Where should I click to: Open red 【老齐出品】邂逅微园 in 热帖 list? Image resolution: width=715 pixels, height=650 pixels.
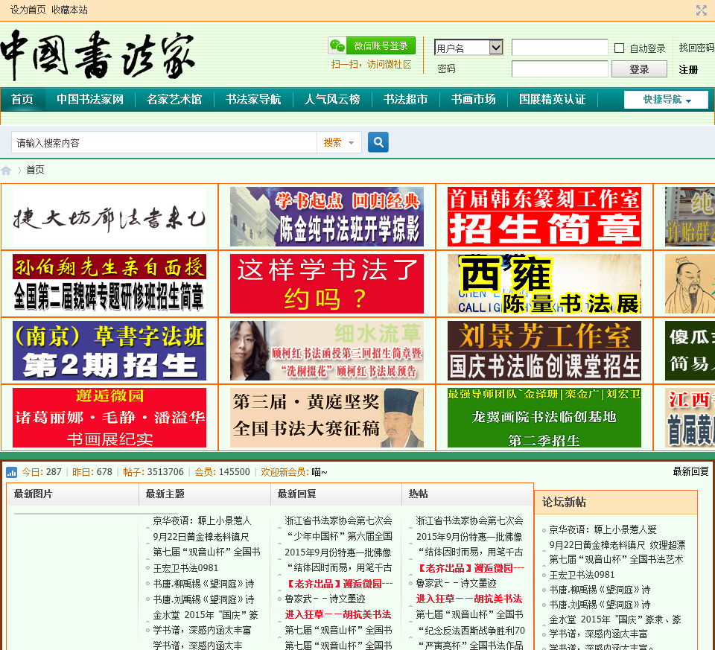click(x=470, y=568)
